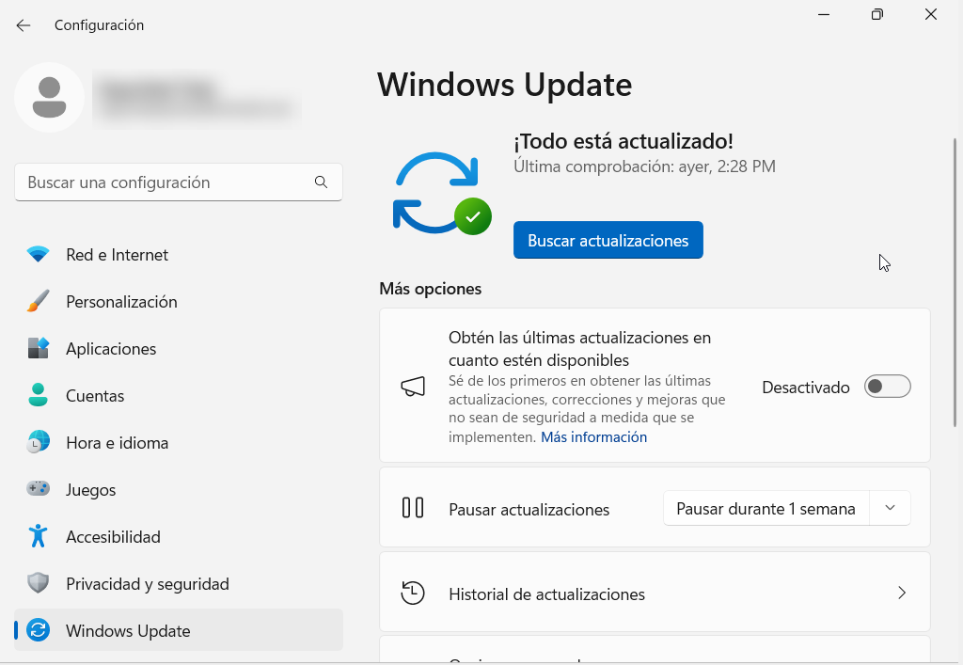Click Última comprobación: ayer, 2:28 PM text

point(644,166)
